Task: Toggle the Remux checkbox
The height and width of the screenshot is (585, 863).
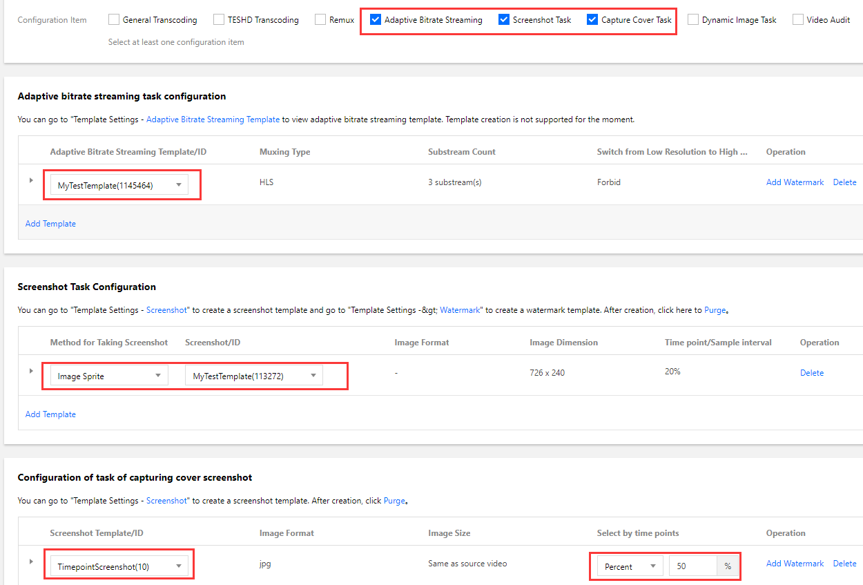Action: [320, 20]
